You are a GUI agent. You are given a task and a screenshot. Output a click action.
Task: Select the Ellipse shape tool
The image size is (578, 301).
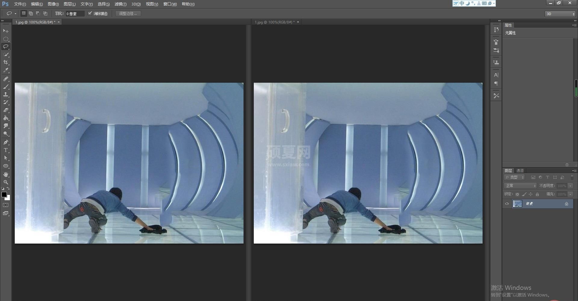[6, 166]
